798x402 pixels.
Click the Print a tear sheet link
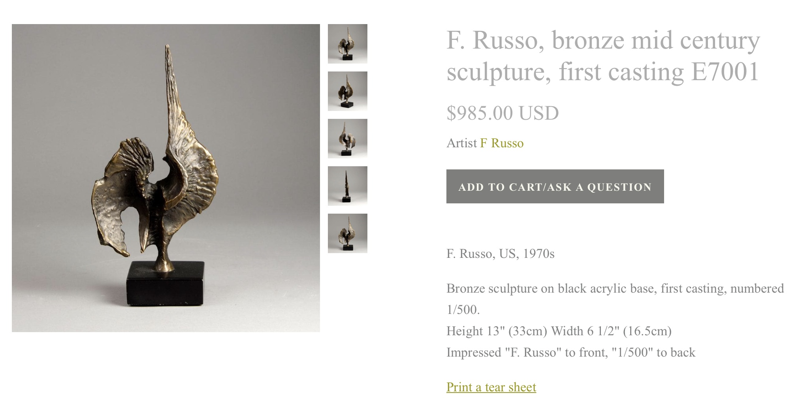[x=491, y=387]
